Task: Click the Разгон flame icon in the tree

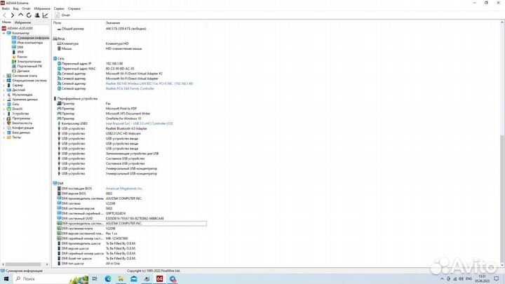Action: pyautogui.click(x=14, y=57)
